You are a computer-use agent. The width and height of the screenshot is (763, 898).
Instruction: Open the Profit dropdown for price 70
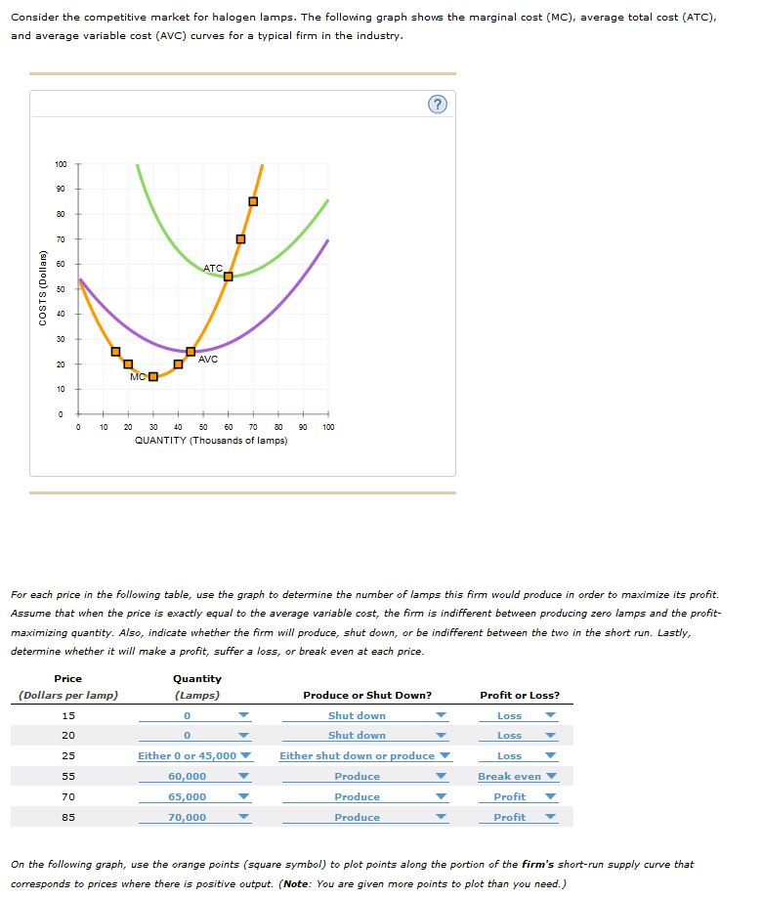point(519,796)
